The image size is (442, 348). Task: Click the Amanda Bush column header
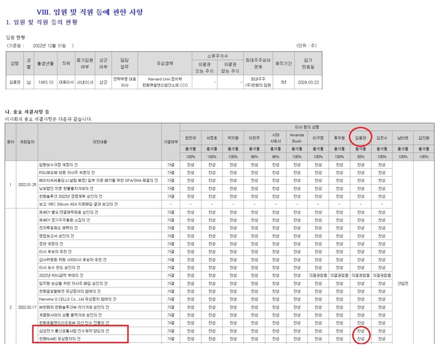297,137
